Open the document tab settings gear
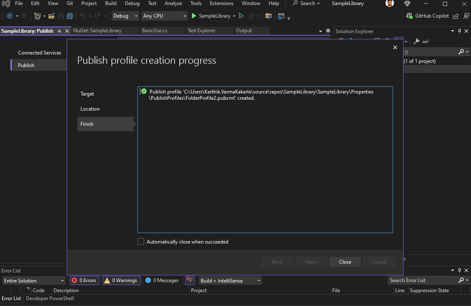Screen dimensions: 471x306 (x=328, y=31)
